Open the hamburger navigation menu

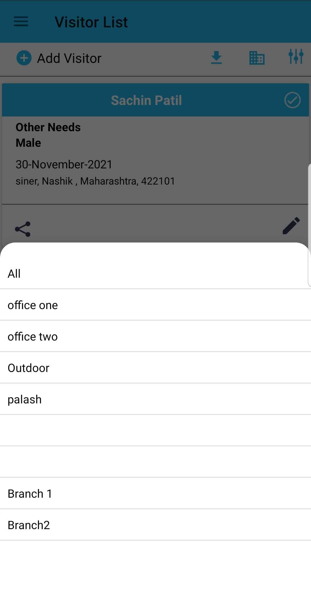point(21,22)
